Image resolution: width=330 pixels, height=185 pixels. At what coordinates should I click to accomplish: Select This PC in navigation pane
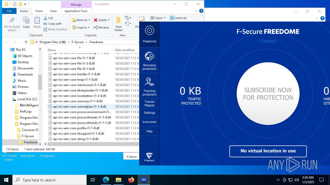(x=21, y=50)
